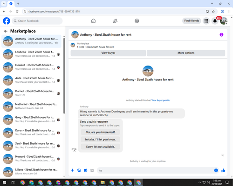
Task: Click the voice clip microphone icon
Action: (x=72, y=171)
